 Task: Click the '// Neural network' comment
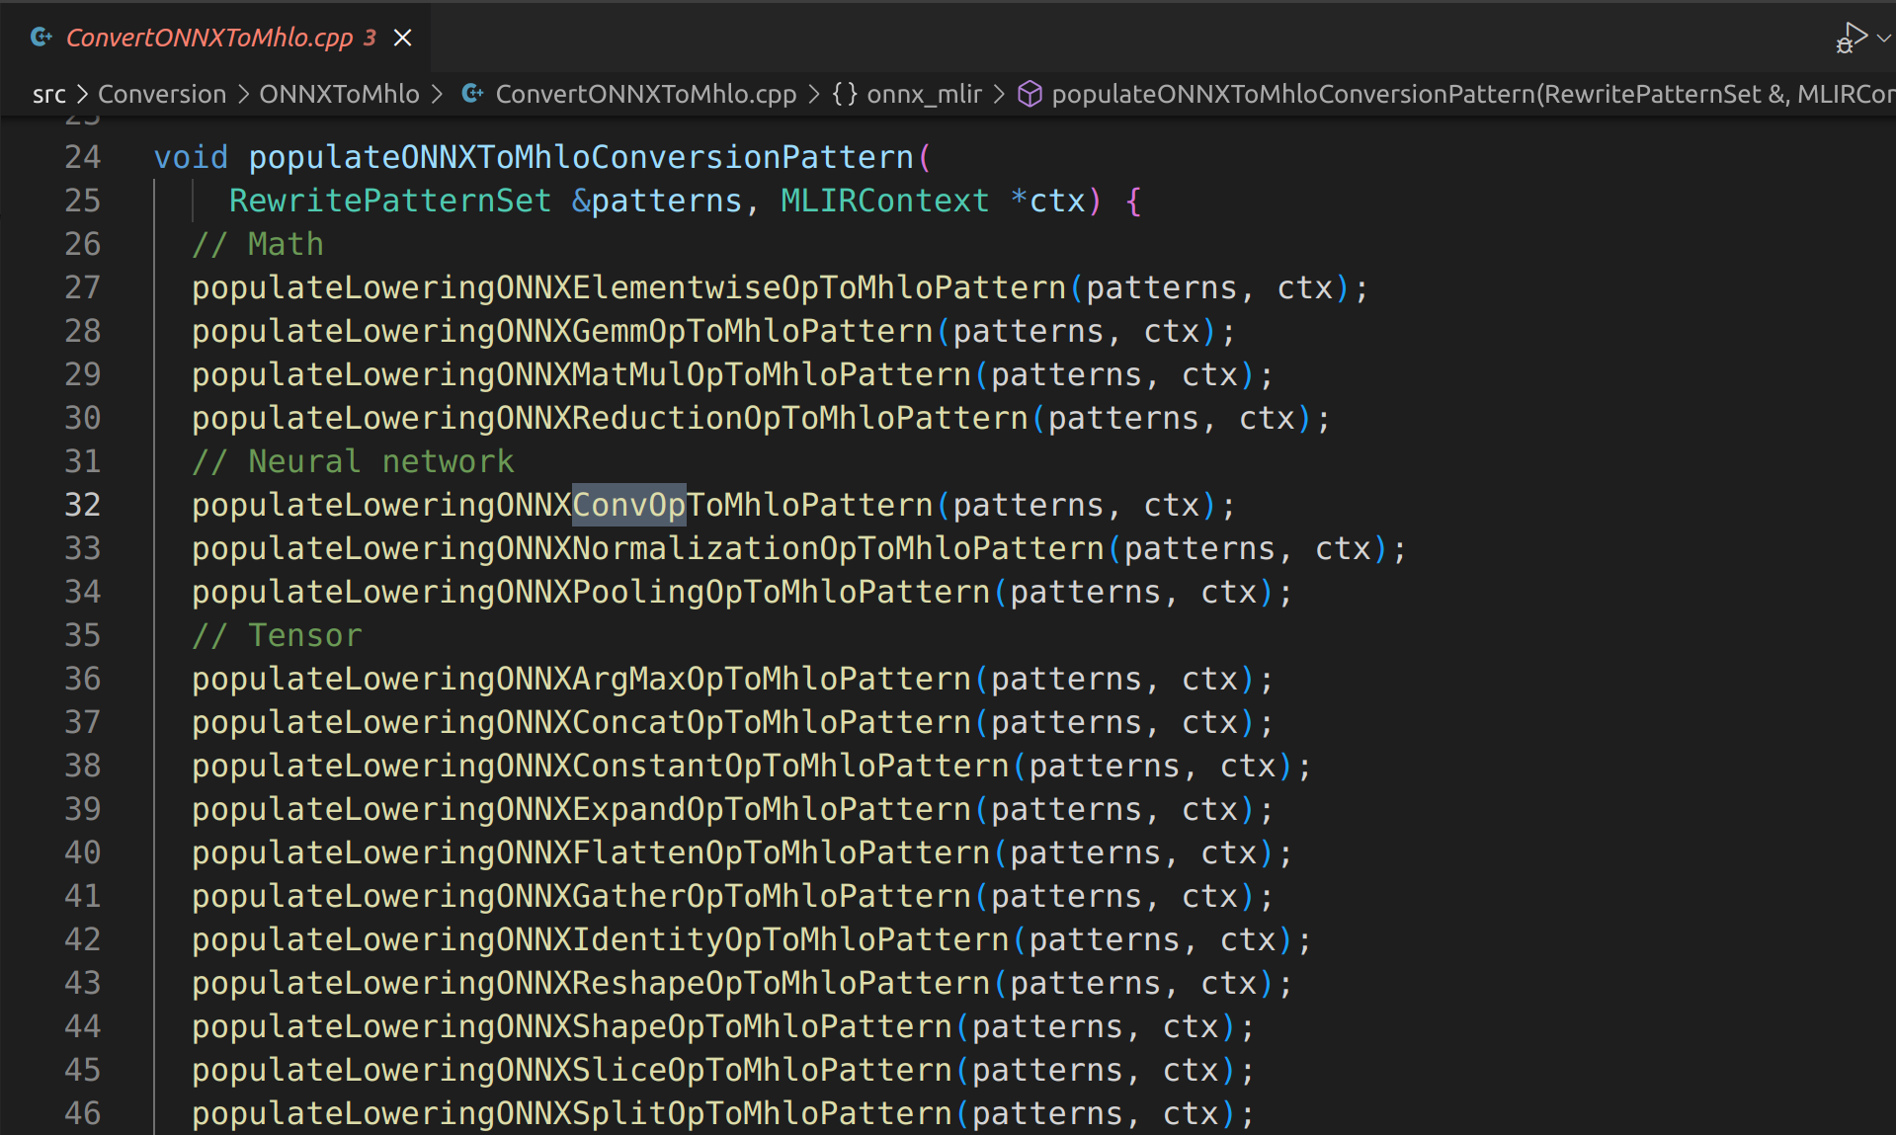(353, 461)
